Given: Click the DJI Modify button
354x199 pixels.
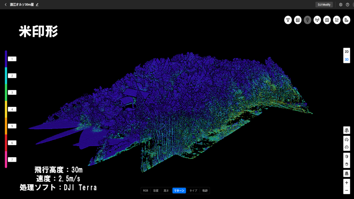Looking at the screenshot, I should pyautogui.click(x=324, y=5).
